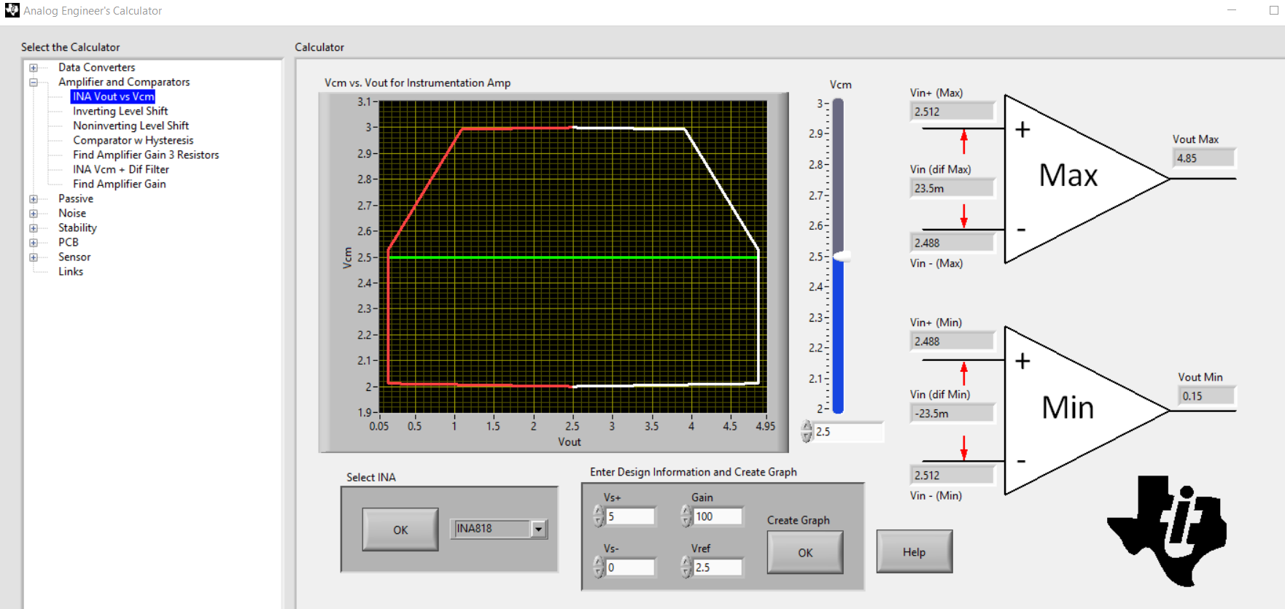Screen dimensions: 1285x609
Task: Select the Links tree item
Action: pos(71,271)
